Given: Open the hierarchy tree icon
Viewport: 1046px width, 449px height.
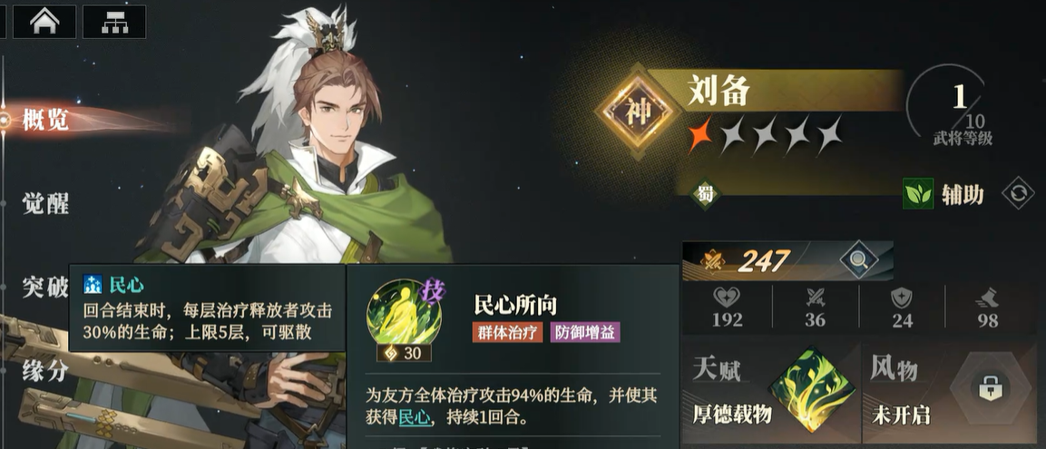Looking at the screenshot, I should (x=114, y=22).
